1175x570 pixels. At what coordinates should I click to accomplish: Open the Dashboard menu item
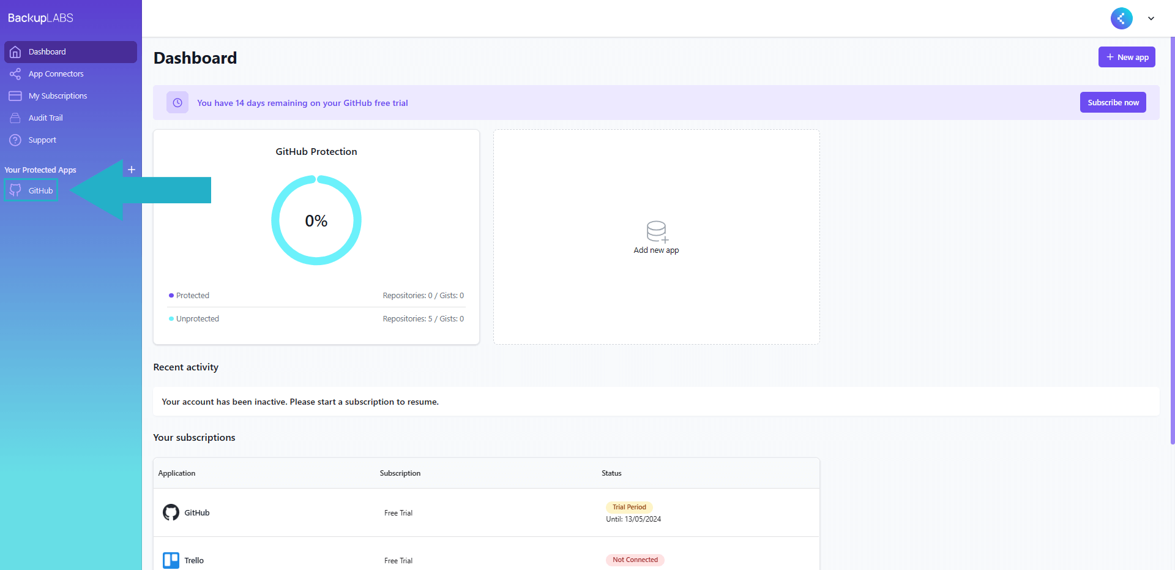[x=70, y=52]
